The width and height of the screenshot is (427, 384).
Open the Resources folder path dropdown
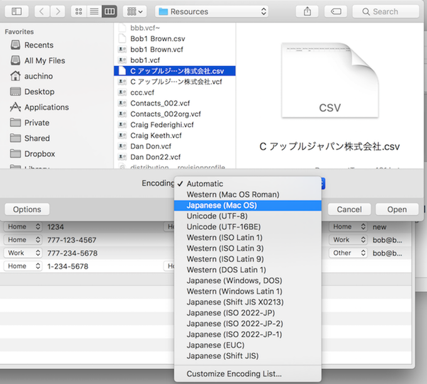point(212,11)
